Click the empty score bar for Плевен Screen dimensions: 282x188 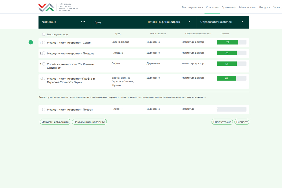click(232, 109)
